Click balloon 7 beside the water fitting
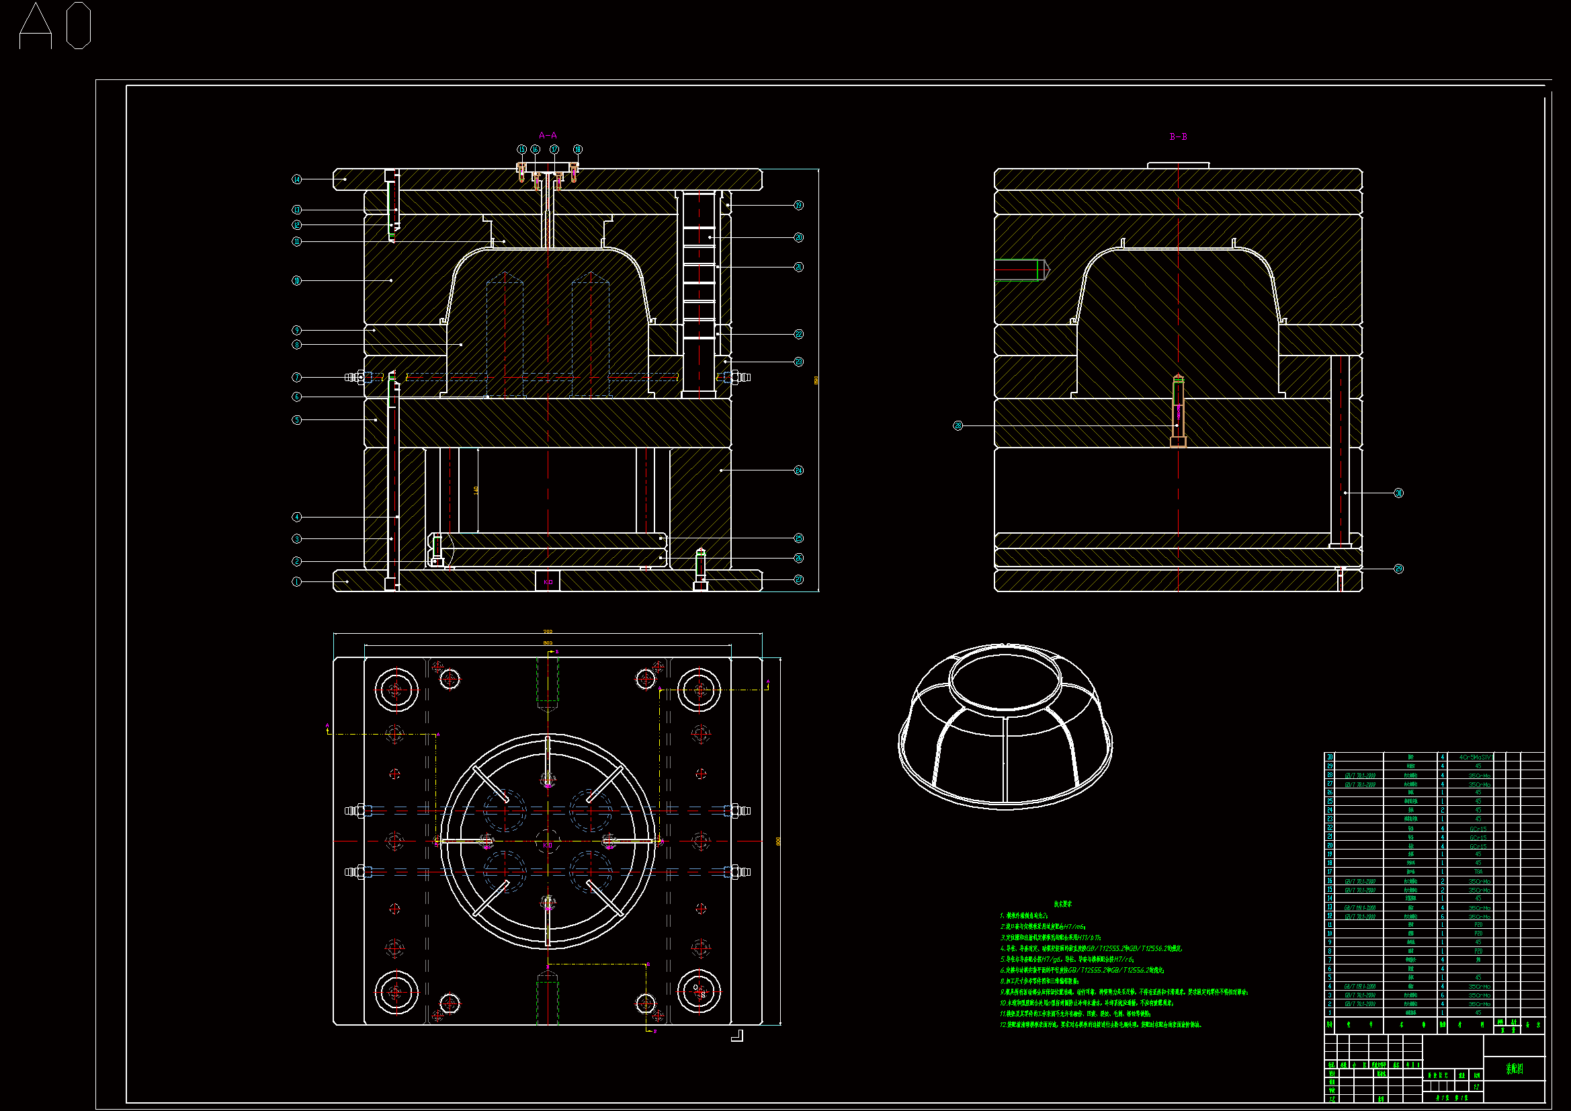Screen dimensions: 1571x1111 296,377
